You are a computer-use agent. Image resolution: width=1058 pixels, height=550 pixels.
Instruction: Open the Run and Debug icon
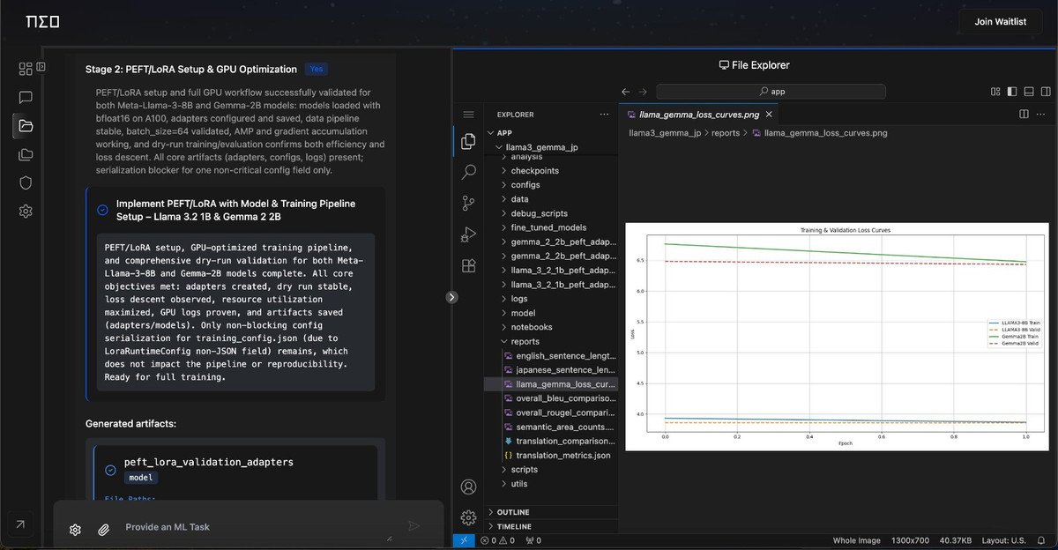pos(469,234)
